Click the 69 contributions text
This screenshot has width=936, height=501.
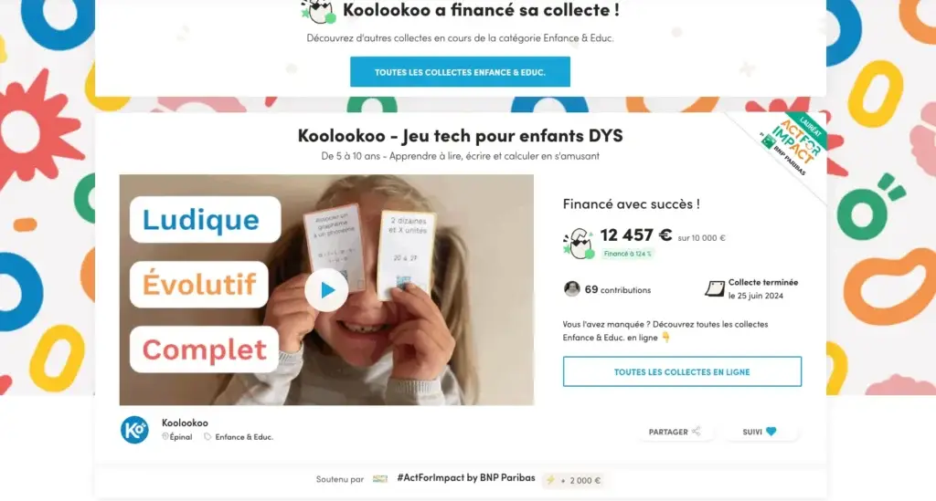pos(618,289)
